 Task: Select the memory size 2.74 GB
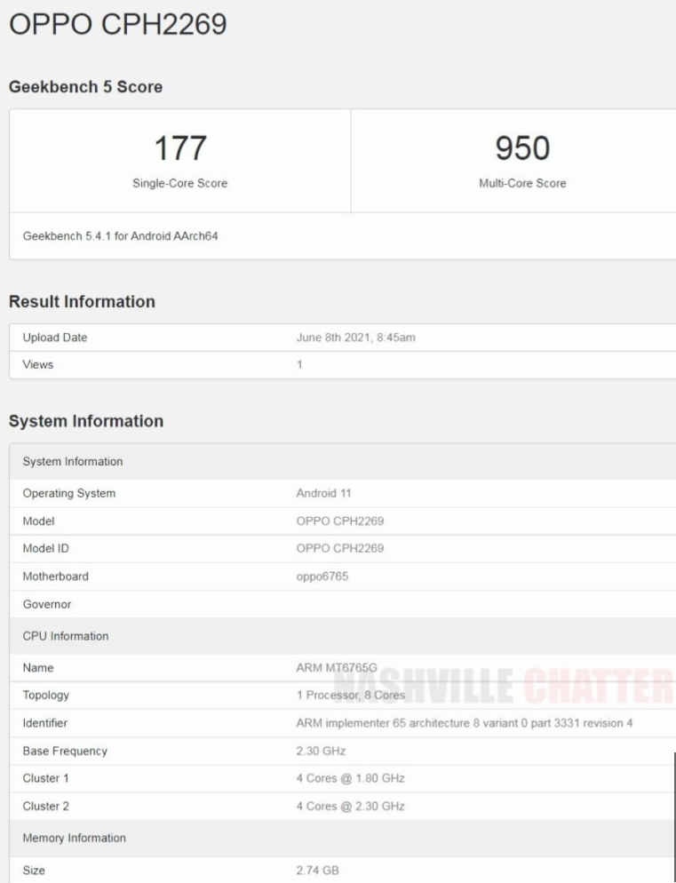tap(318, 871)
